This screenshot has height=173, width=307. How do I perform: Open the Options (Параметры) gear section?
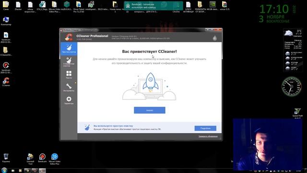click(x=69, y=100)
